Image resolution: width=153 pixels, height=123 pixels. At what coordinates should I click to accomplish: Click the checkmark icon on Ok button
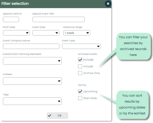click(x=50, y=115)
